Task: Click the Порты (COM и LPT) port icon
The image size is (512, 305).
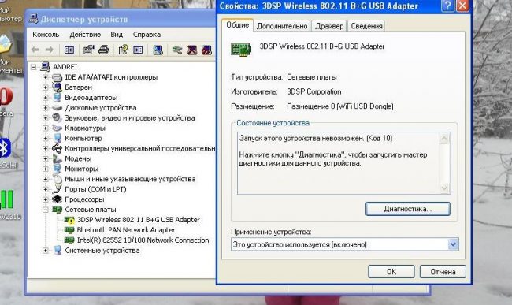Action: coord(58,189)
